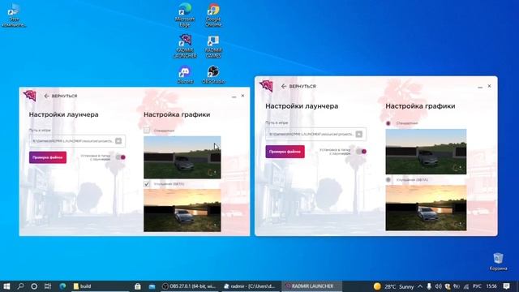519x292 pixels.
Task: Select the Recycle Bin (Корзина) icon
Action: click(x=498, y=261)
